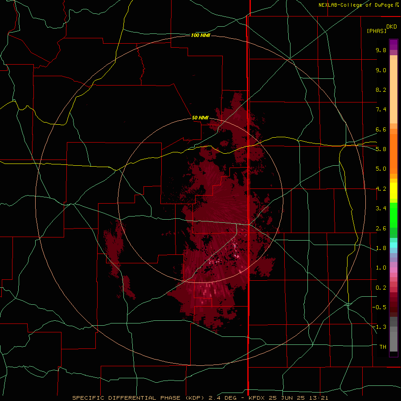Click the TH threshold label

383,347
